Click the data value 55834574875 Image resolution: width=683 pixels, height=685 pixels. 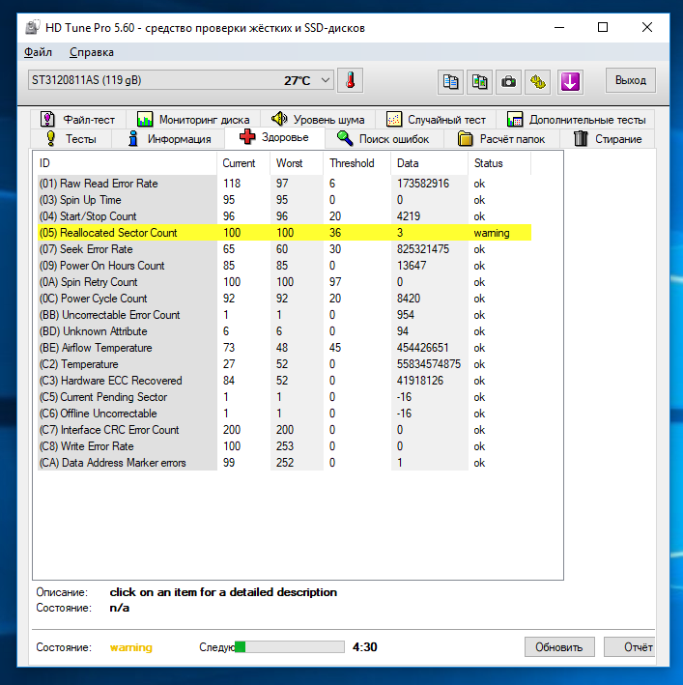tap(428, 364)
